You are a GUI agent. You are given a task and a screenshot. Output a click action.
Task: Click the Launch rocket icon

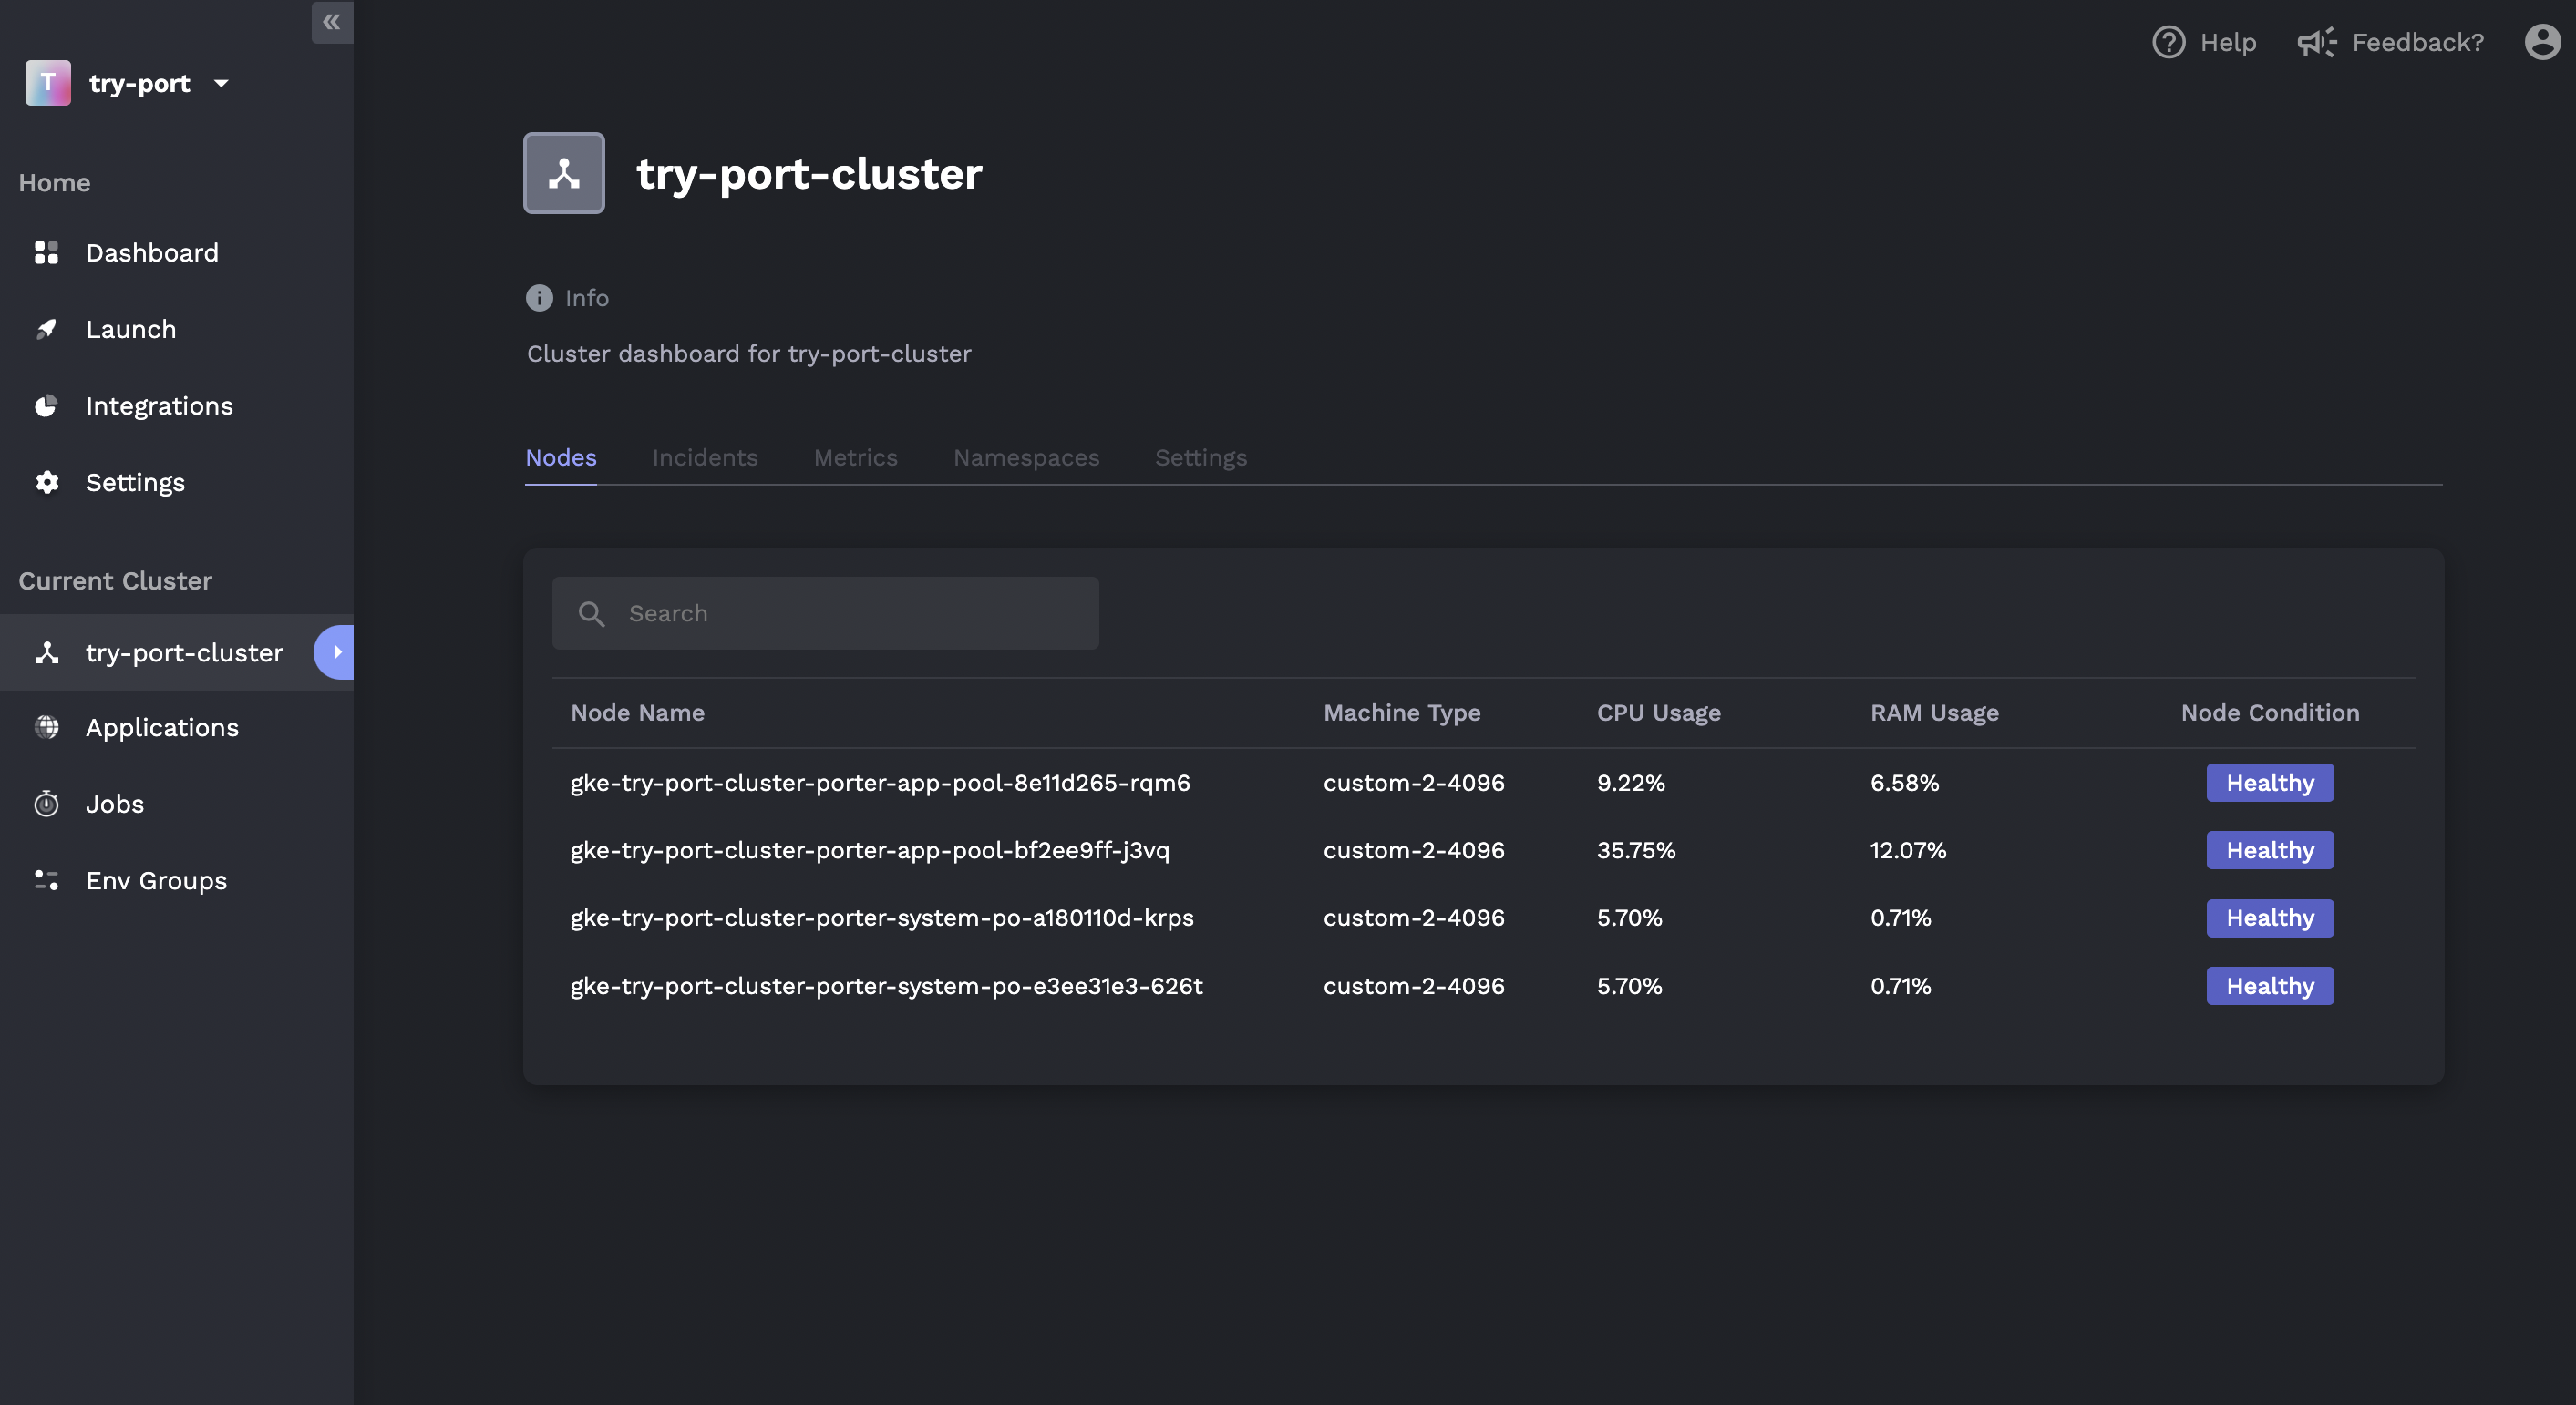[x=47, y=329]
